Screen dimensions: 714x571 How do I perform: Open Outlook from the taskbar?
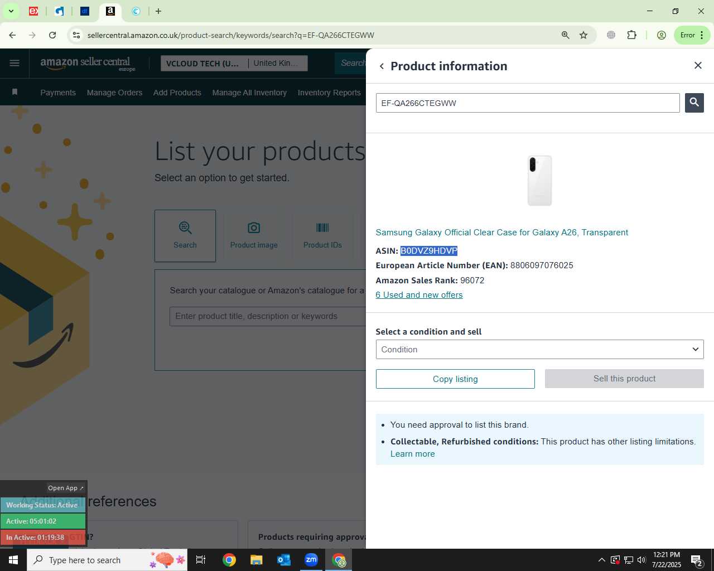point(284,560)
